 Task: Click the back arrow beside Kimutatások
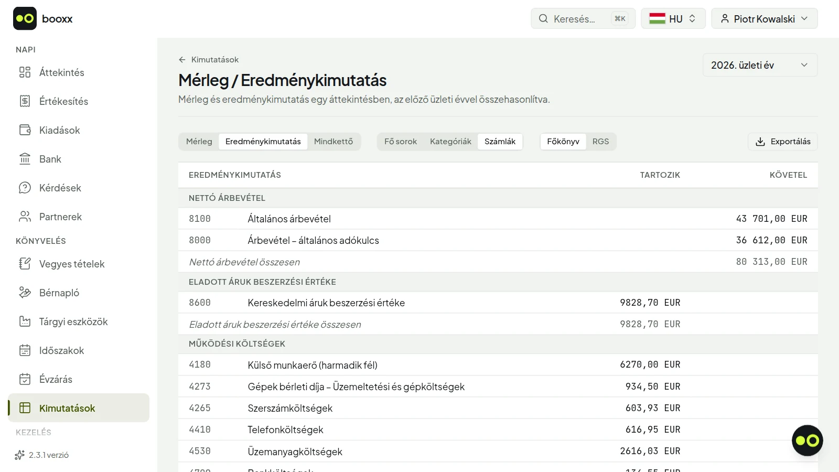point(182,60)
